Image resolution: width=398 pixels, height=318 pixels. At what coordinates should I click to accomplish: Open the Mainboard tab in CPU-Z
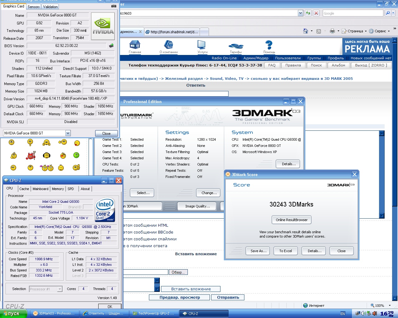[x=40, y=189]
